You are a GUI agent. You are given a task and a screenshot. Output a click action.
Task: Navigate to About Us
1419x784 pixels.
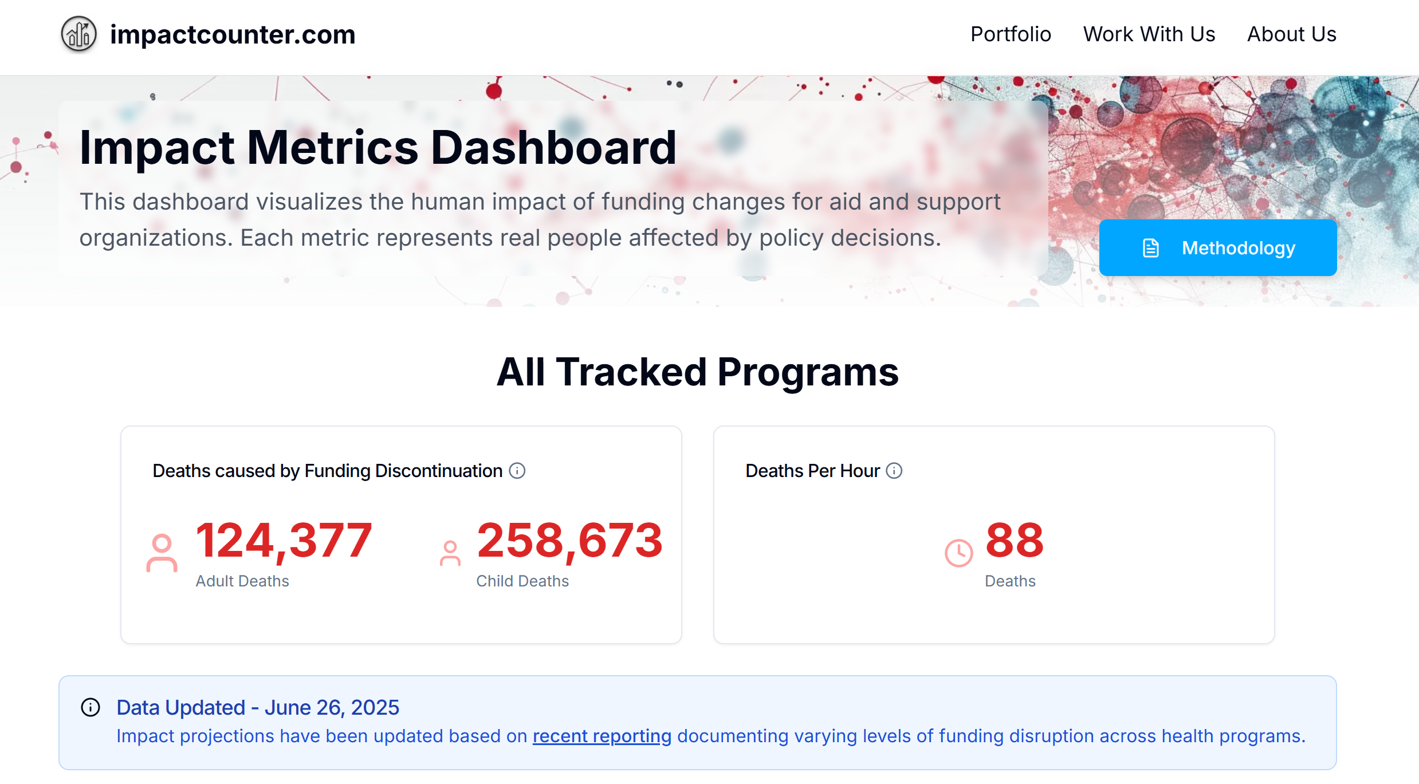click(x=1292, y=34)
